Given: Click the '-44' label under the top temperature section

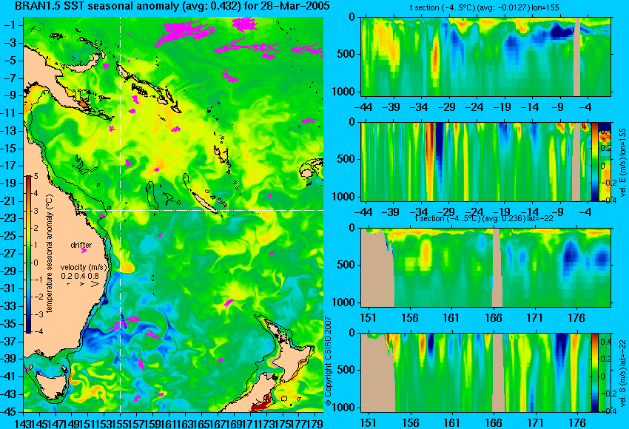Looking at the screenshot, I should click(x=364, y=107).
